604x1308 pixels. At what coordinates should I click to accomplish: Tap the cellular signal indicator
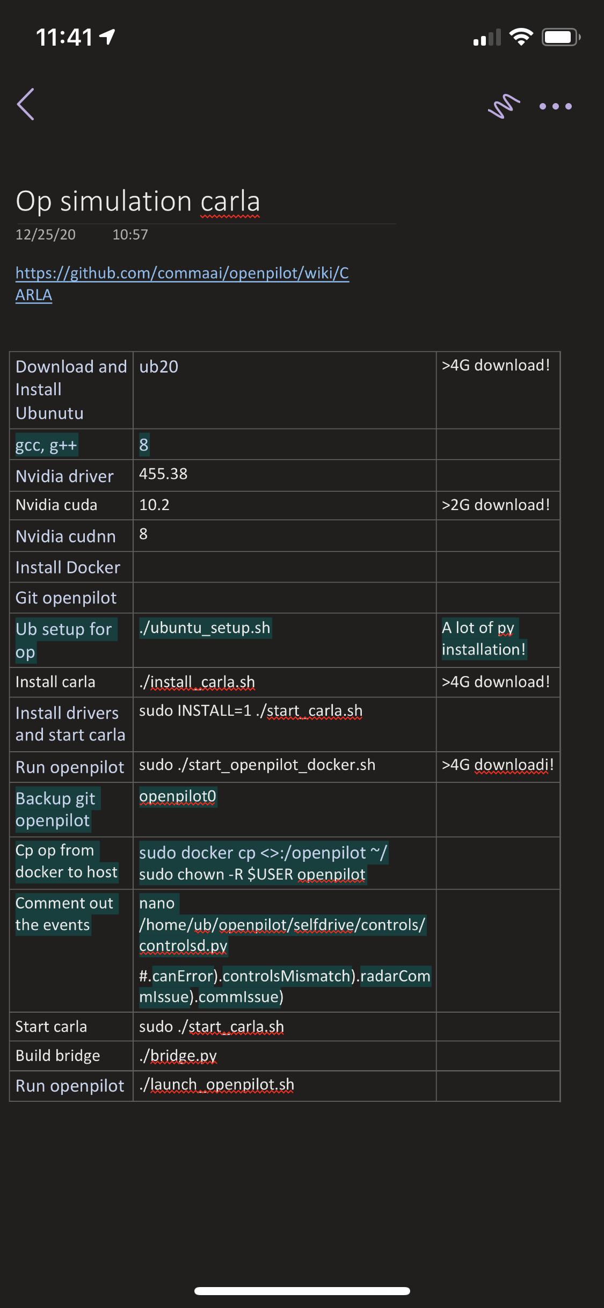485,37
